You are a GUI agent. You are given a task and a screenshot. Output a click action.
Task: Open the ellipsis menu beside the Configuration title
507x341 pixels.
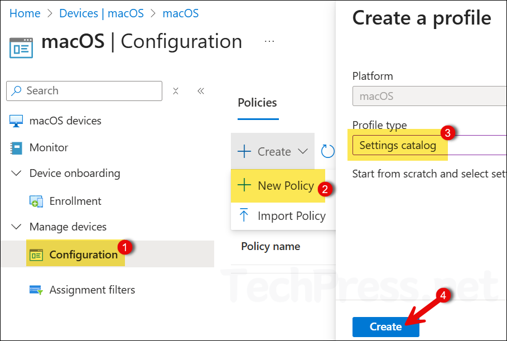[269, 41]
